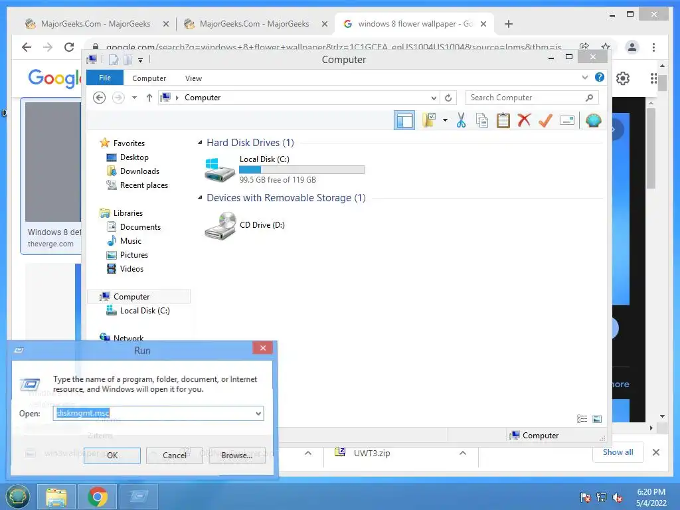This screenshot has height=510, width=680.
Task: Toggle the navigation pane toolbar icon
Action: pyautogui.click(x=404, y=121)
